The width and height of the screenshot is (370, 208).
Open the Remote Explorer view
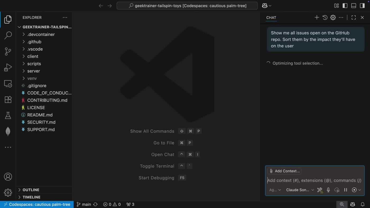[x=8, y=84]
